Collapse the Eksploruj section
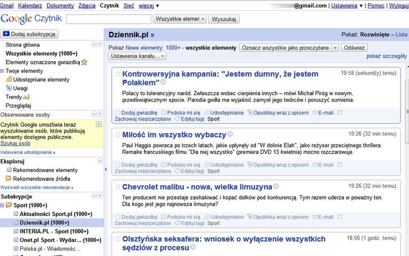 [x=100, y=161]
